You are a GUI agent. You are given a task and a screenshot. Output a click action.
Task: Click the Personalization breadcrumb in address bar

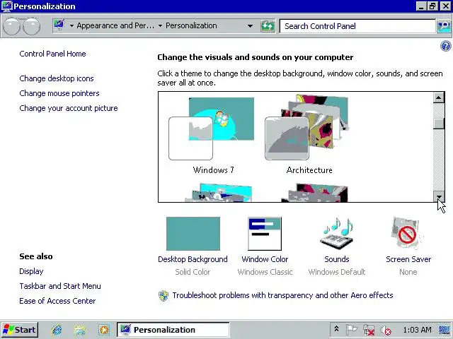tap(191, 25)
